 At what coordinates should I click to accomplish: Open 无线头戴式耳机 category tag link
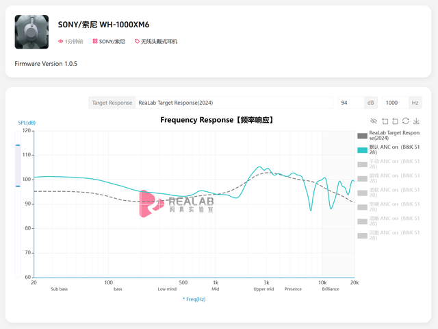pos(159,41)
